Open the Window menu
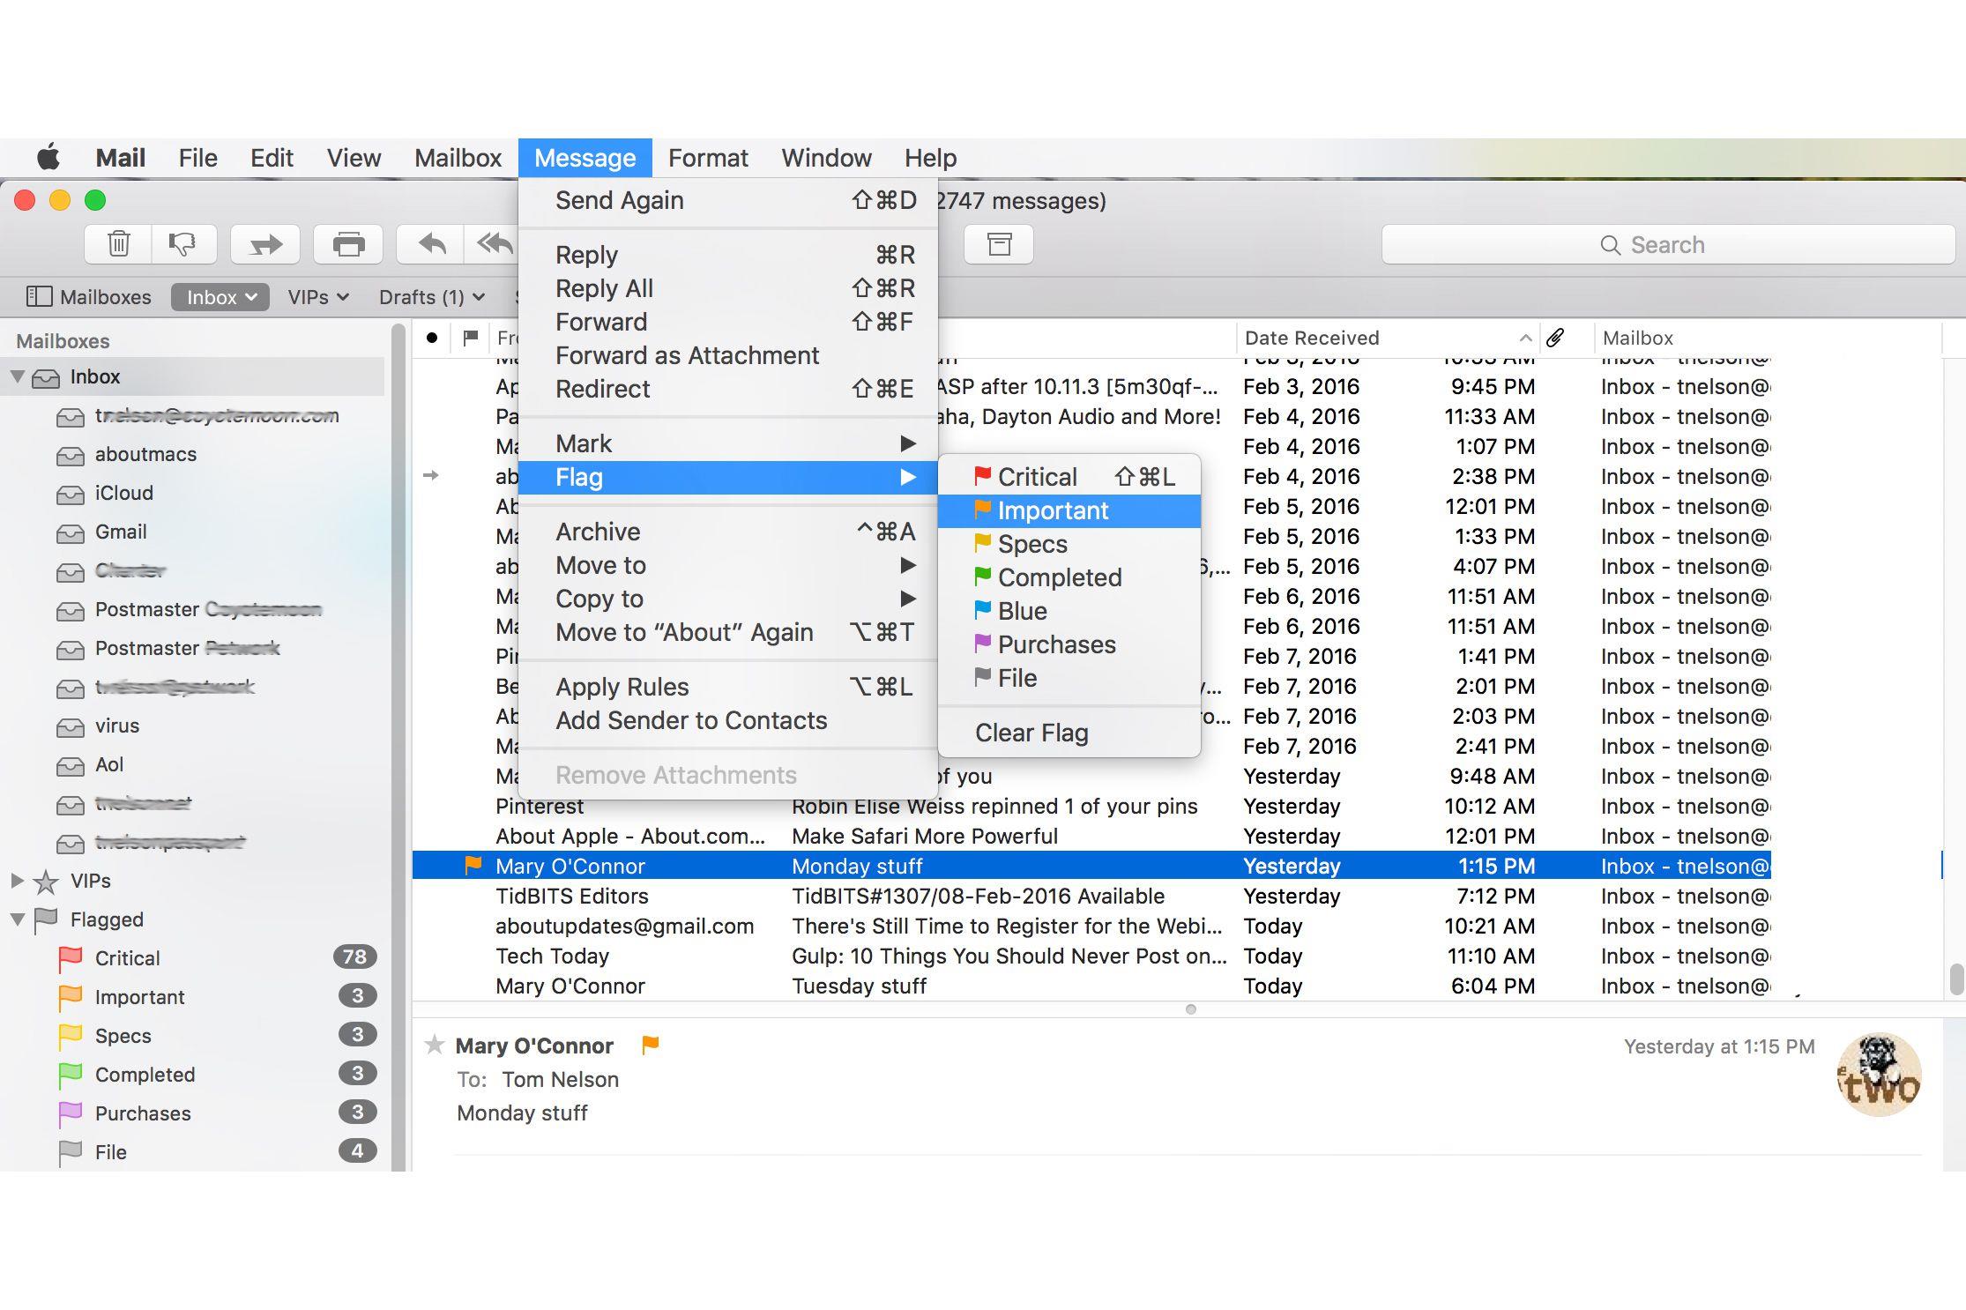Image resolution: width=1966 pixels, height=1310 pixels. click(826, 158)
